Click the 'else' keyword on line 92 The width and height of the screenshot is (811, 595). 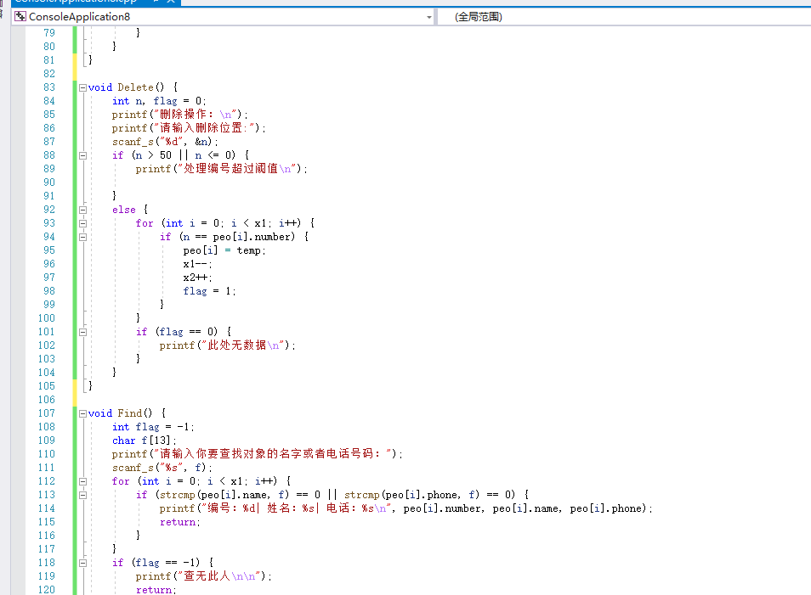pyautogui.click(x=123, y=210)
